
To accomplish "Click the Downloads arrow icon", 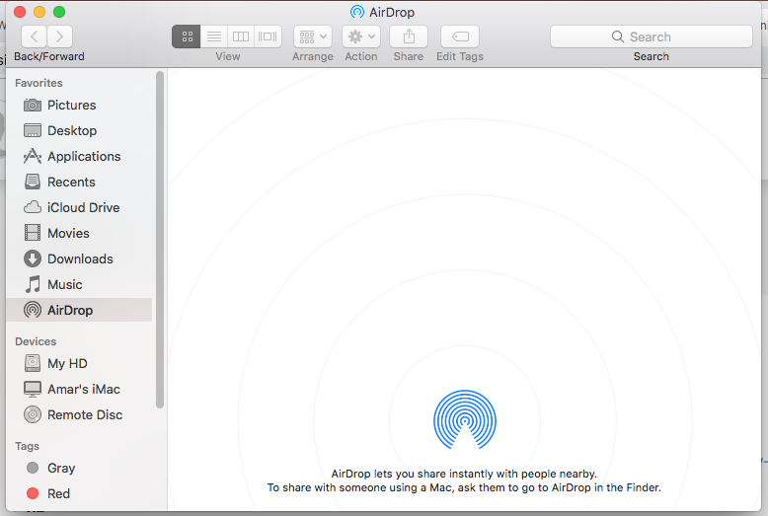I will 33,258.
